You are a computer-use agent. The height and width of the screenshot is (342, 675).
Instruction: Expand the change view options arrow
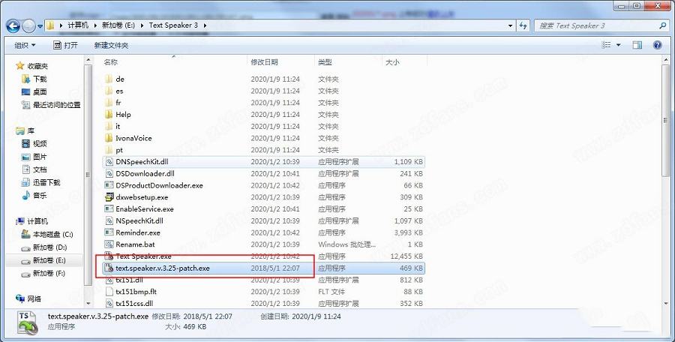619,45
